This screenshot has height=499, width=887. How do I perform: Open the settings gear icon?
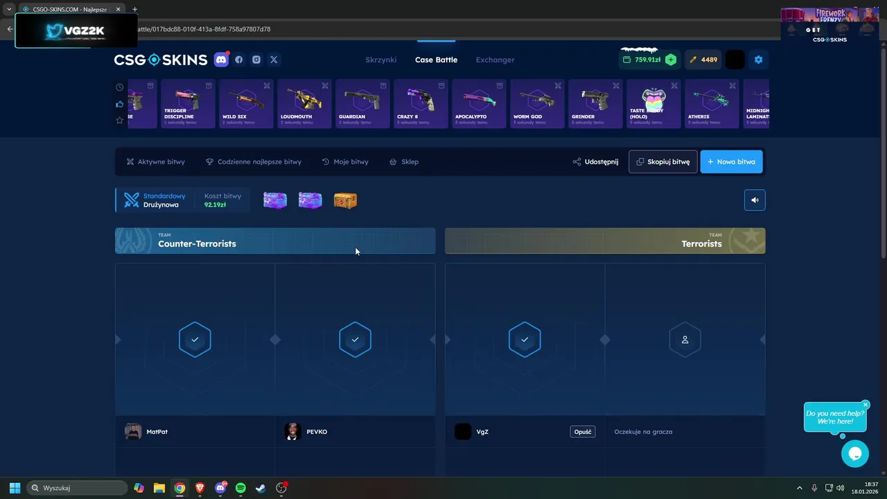[758, 60]
